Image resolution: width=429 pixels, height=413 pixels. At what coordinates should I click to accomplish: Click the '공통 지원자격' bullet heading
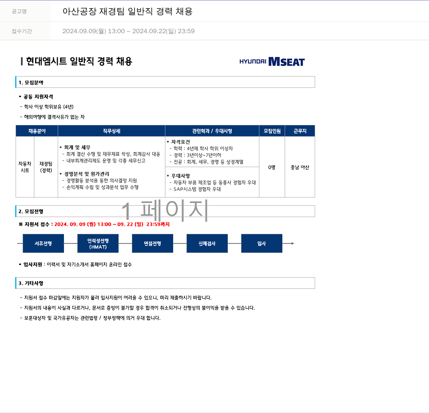tap(38, 97)
